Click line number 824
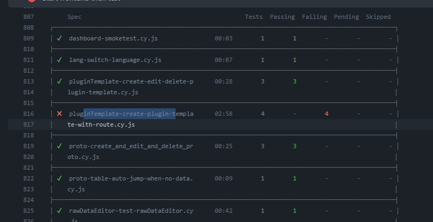 pos(29,200)
